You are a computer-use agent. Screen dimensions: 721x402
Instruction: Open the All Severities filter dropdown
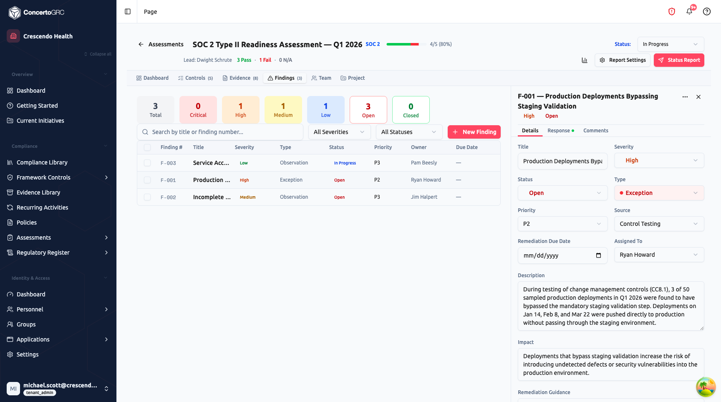tap(339, 132)
